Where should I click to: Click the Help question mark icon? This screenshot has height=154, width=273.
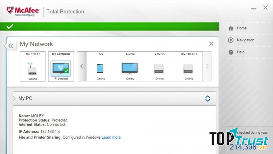231,52
